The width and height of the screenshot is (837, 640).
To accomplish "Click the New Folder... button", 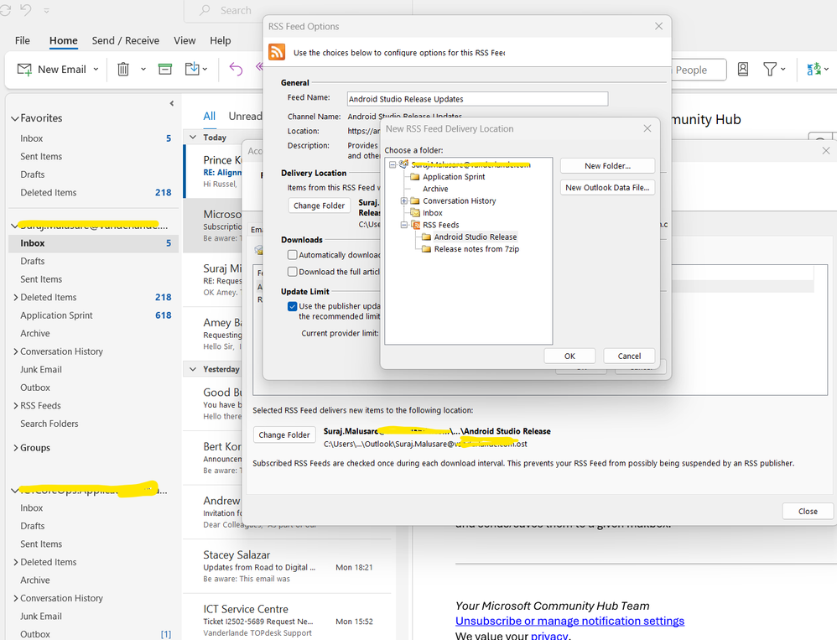I will pos(607,166).
